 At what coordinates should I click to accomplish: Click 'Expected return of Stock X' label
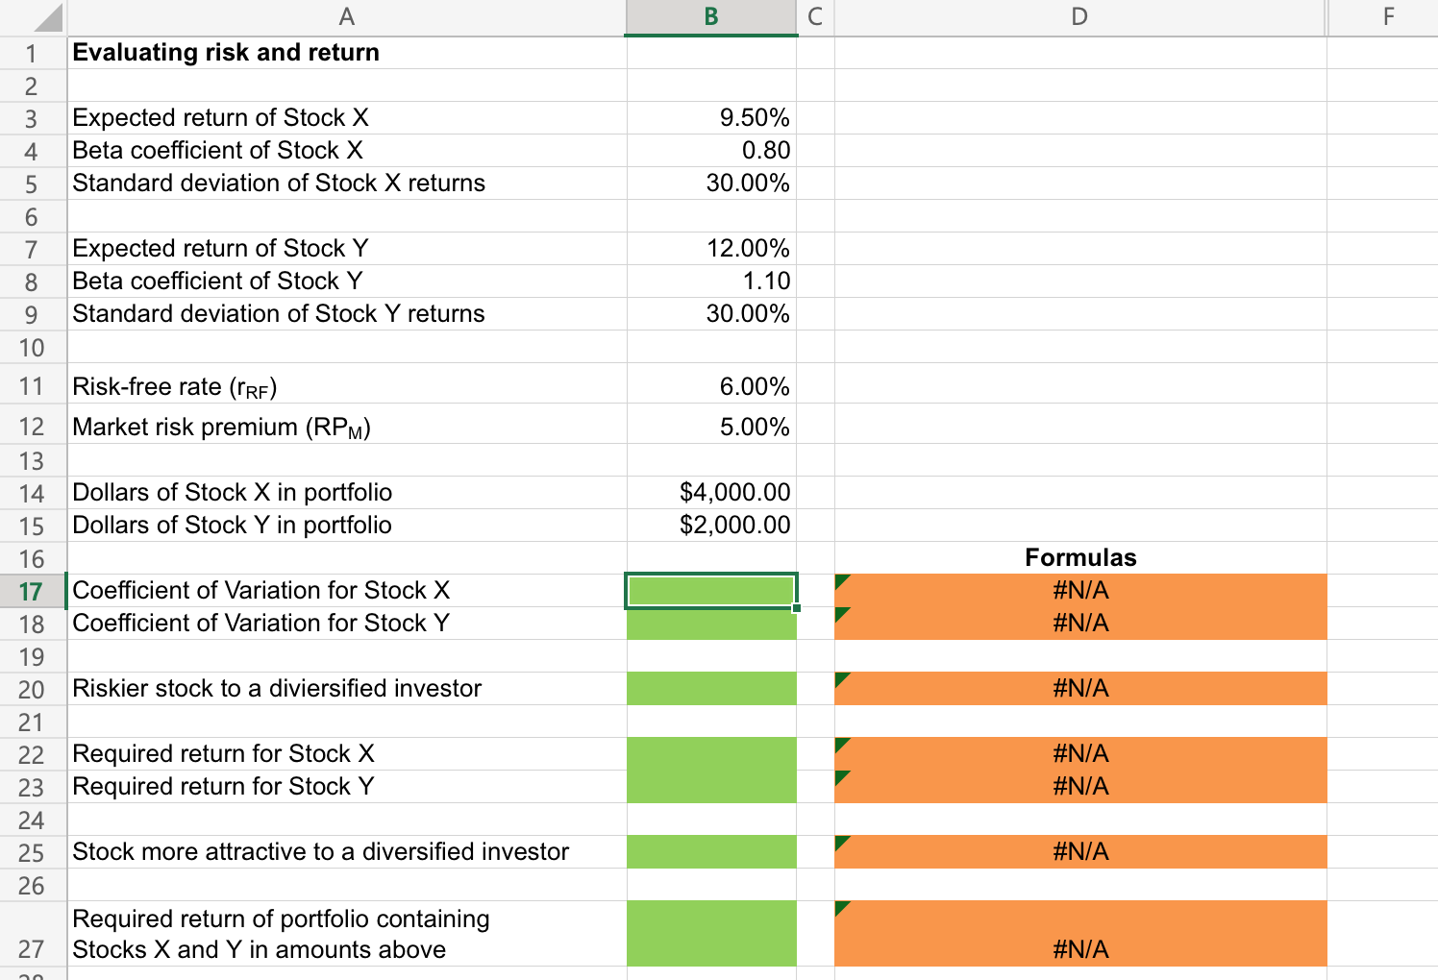click(x=221, y=118)
